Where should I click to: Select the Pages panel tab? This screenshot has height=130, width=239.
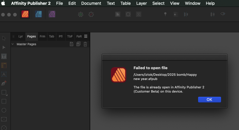click(31, 36)
